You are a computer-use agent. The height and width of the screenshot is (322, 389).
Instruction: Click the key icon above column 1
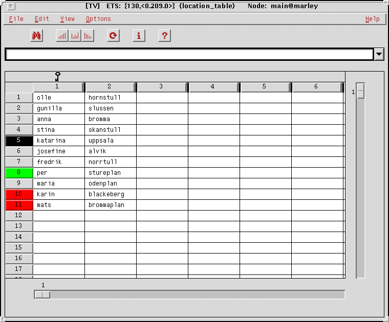tap(57, 77)
